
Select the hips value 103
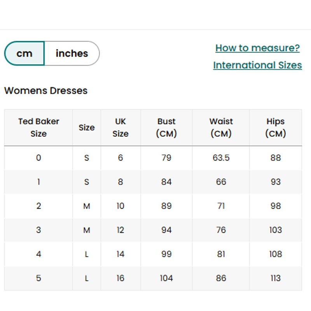[276, 230]
